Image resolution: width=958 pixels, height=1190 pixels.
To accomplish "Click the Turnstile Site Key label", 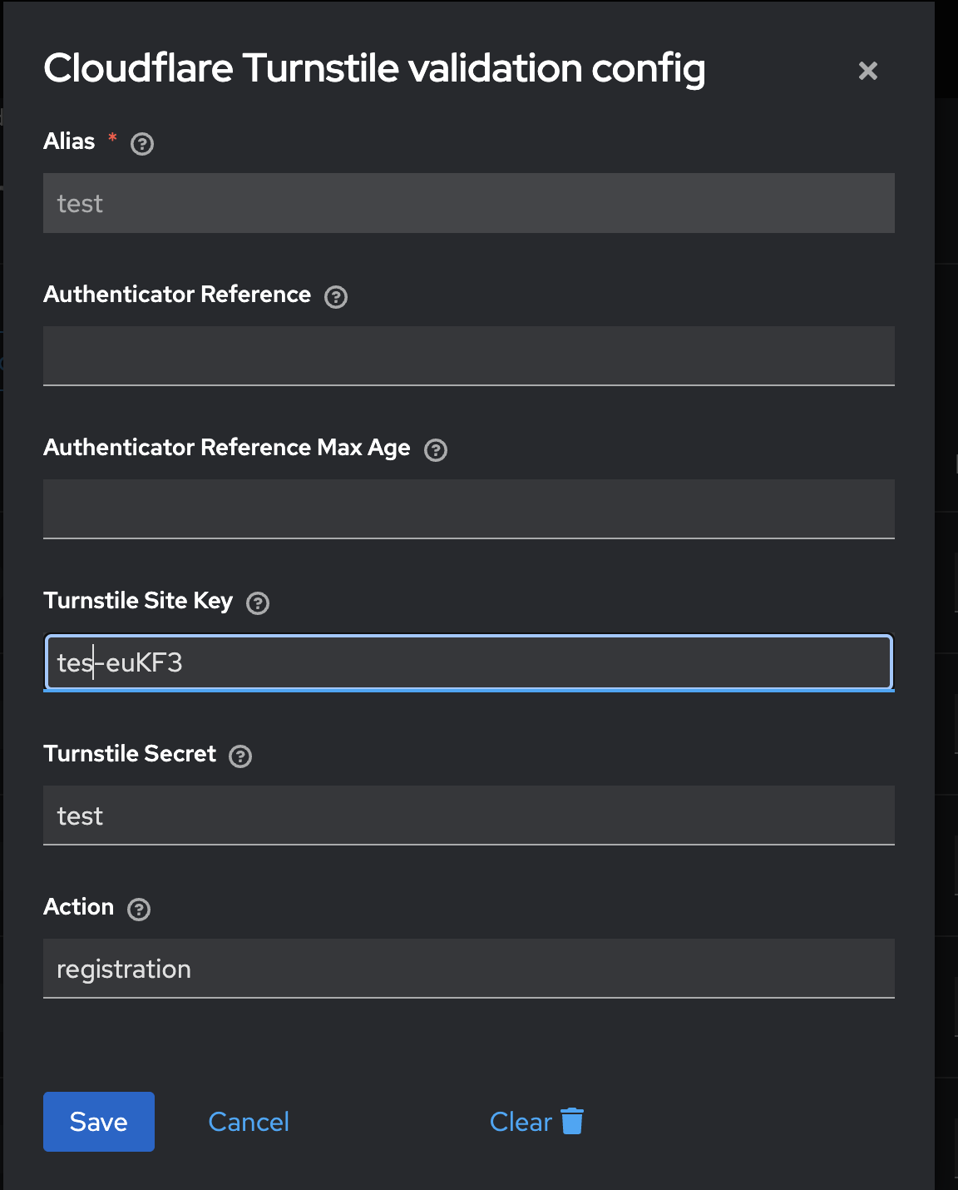I will 138,601.
